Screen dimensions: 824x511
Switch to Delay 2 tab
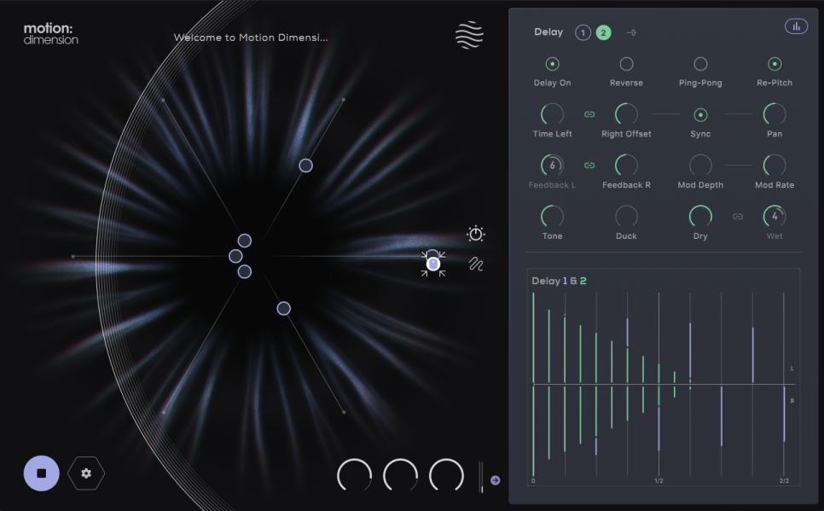pos(603,32)
